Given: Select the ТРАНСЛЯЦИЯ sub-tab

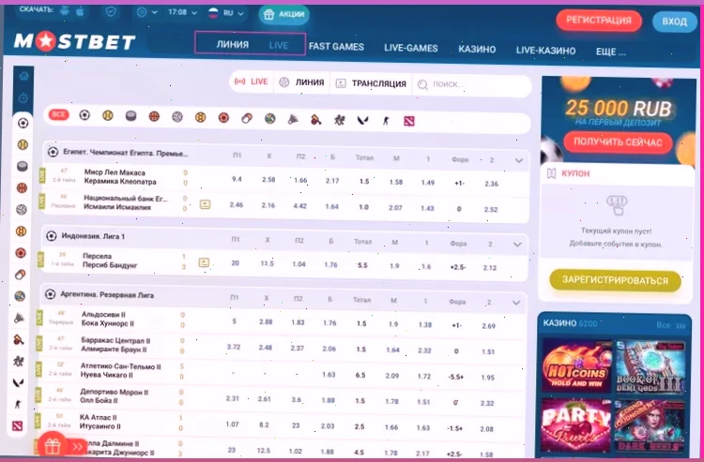Looking at the screenshot, I should click(x=372, y=83).
